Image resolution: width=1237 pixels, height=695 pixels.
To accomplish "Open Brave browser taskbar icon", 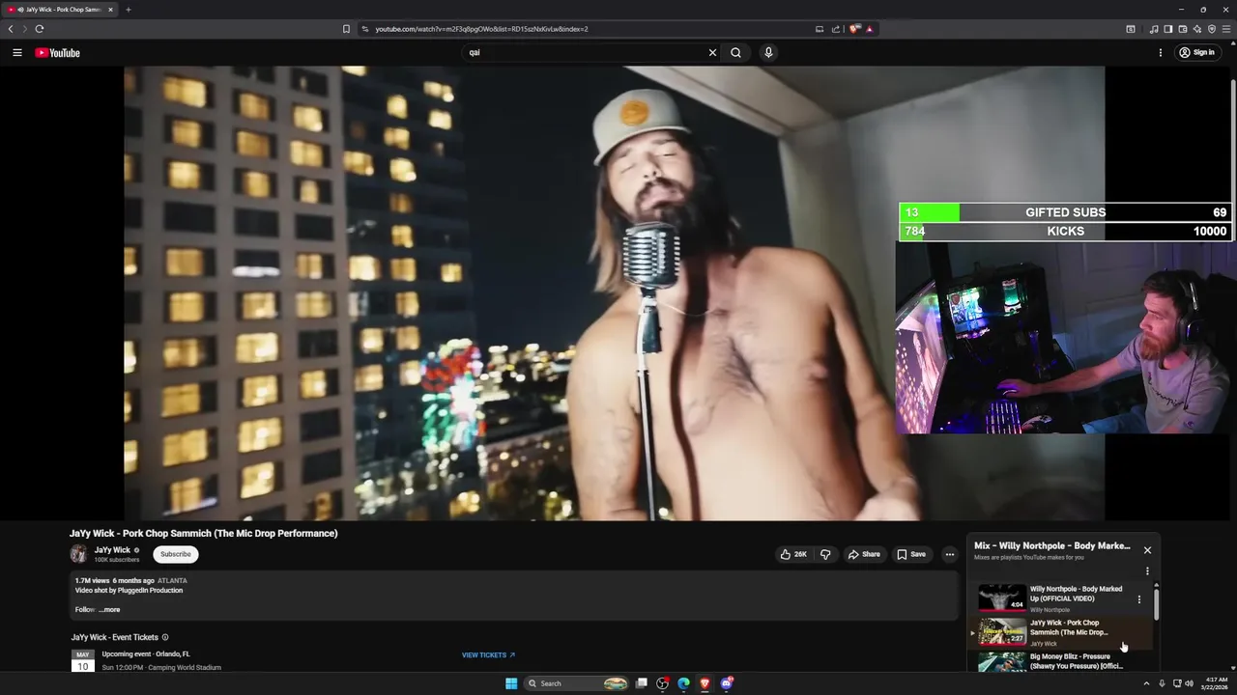I will [705, 683].
